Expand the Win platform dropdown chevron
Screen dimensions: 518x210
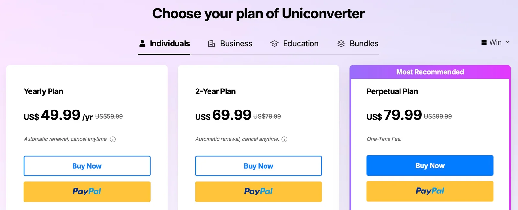(508, 42)
